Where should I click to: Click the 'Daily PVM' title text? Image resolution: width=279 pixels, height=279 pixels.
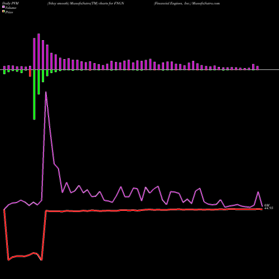coord(11,3)
